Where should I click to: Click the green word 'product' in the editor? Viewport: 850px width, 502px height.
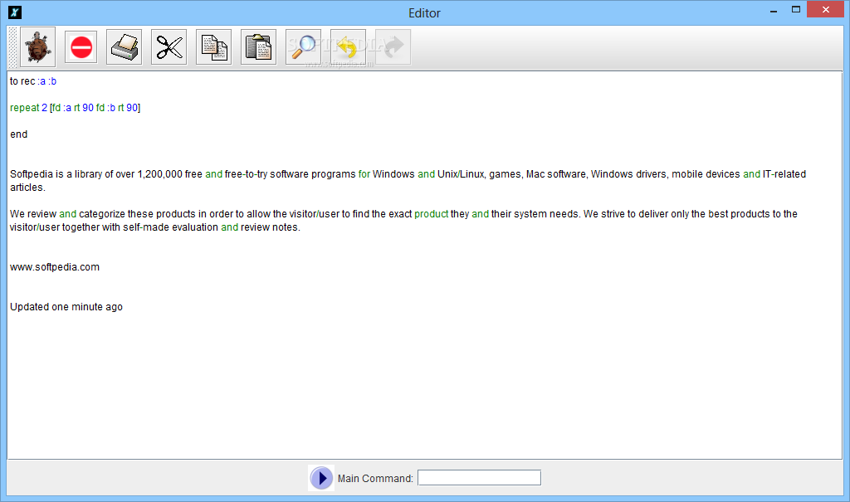432,214
